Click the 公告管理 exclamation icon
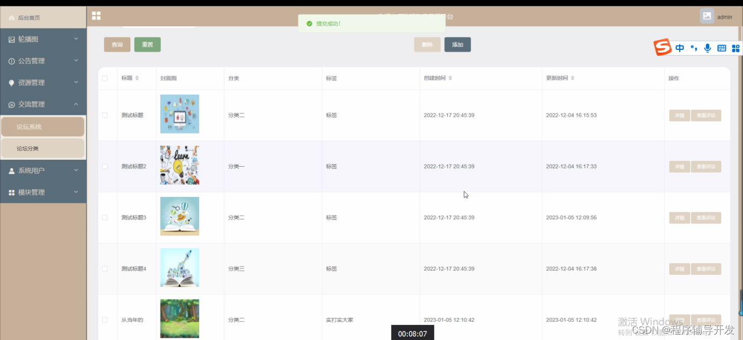Viewport: 743px width, 340px height. [x=12, y=61]
